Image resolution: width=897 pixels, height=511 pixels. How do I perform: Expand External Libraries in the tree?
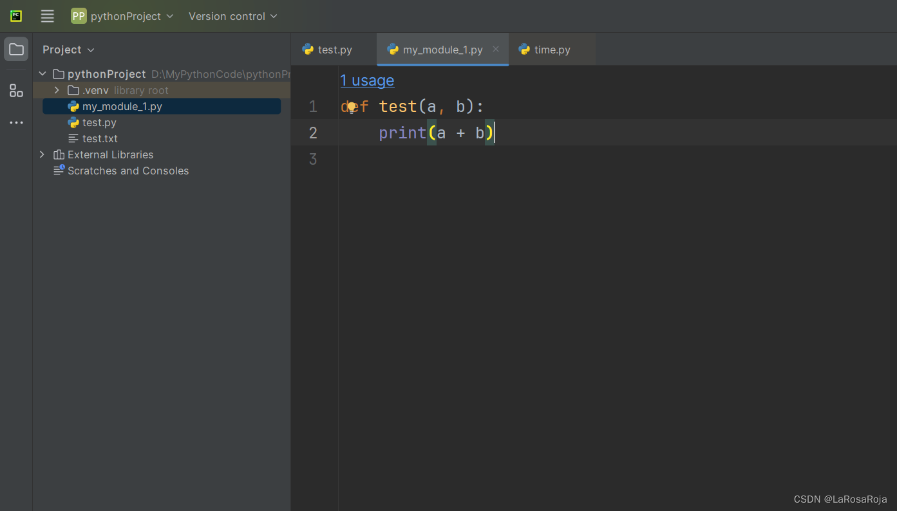click(x=41, y=154)
